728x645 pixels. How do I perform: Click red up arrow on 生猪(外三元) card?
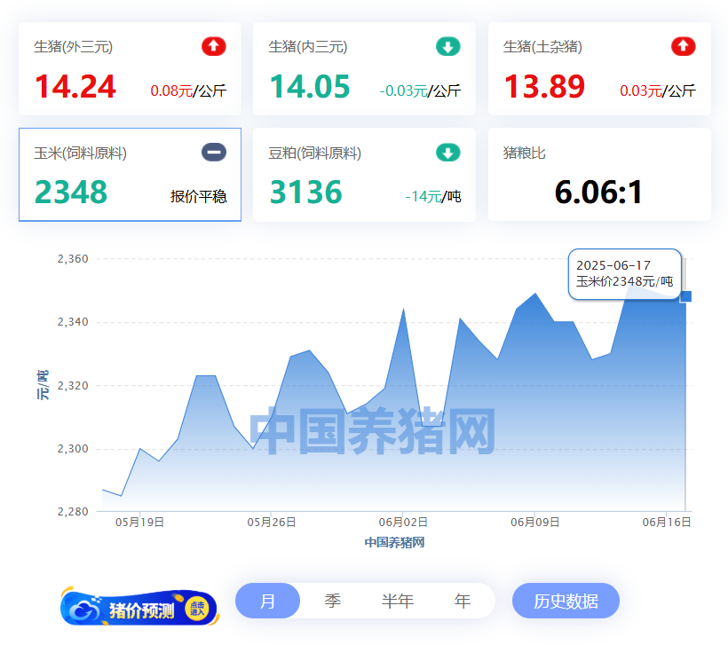(213, 46)
